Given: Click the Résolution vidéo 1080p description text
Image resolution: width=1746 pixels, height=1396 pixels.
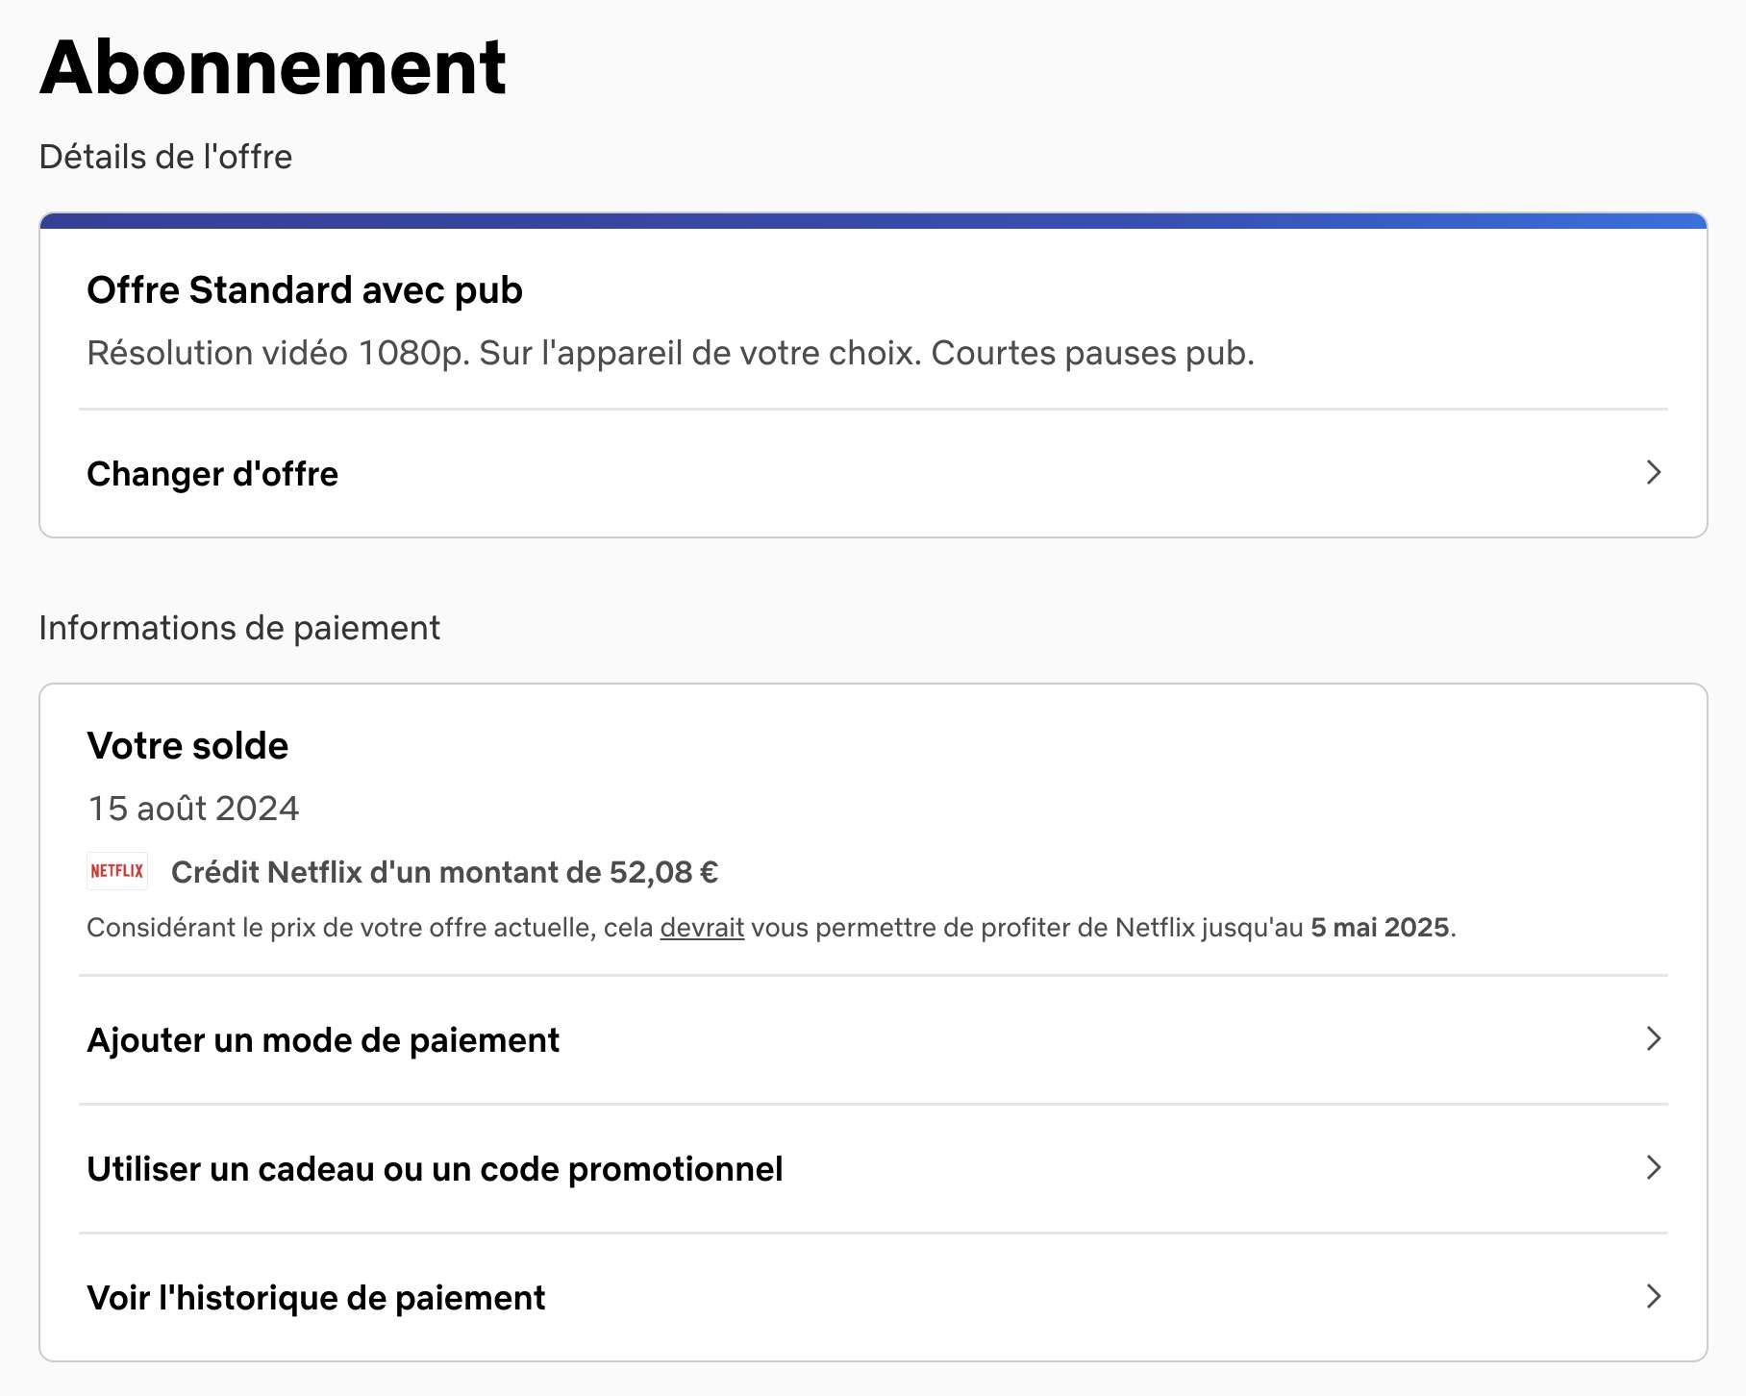Looking at the screenshot, I should tap(670, 354).
